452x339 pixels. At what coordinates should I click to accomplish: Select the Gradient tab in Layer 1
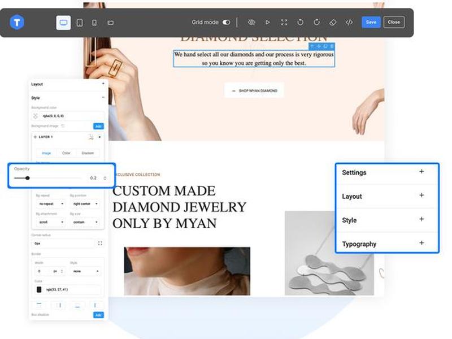coord(88,153)
